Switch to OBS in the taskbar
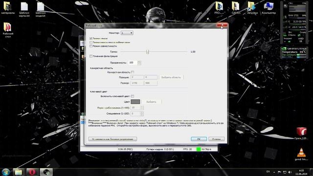Screen dimensions: 313x176 coord(46,172)
